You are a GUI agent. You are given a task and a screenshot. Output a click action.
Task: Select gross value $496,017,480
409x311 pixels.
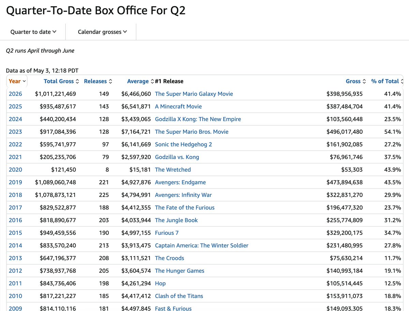tap(345, 132)
